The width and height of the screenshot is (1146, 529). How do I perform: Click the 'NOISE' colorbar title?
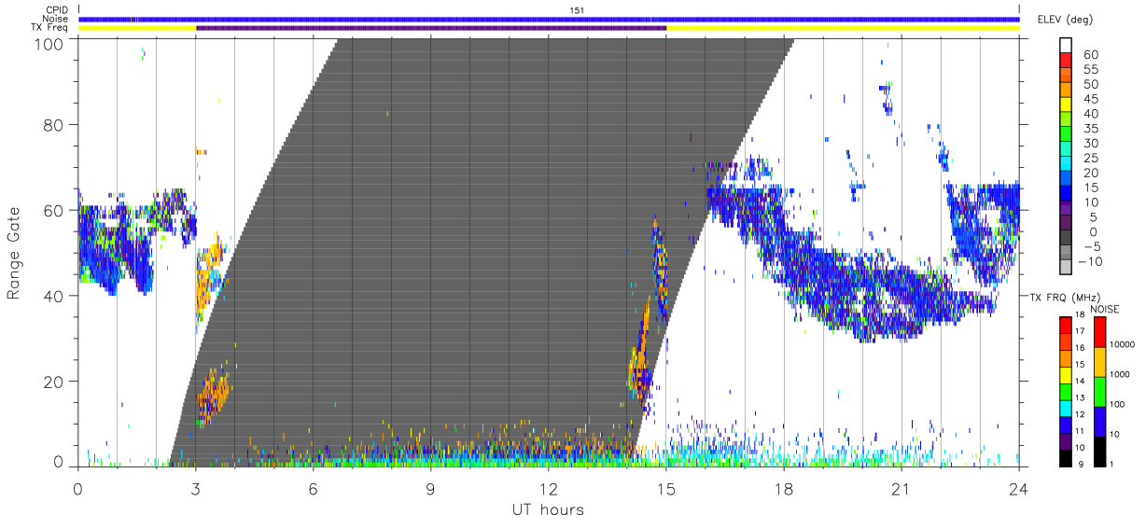pos(1104,309)
